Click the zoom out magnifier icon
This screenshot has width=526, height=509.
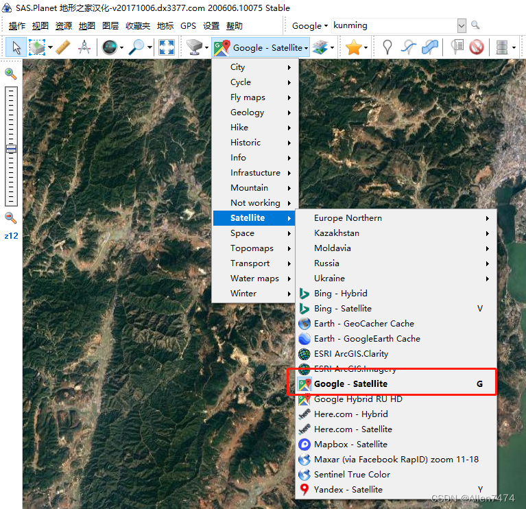11,218
